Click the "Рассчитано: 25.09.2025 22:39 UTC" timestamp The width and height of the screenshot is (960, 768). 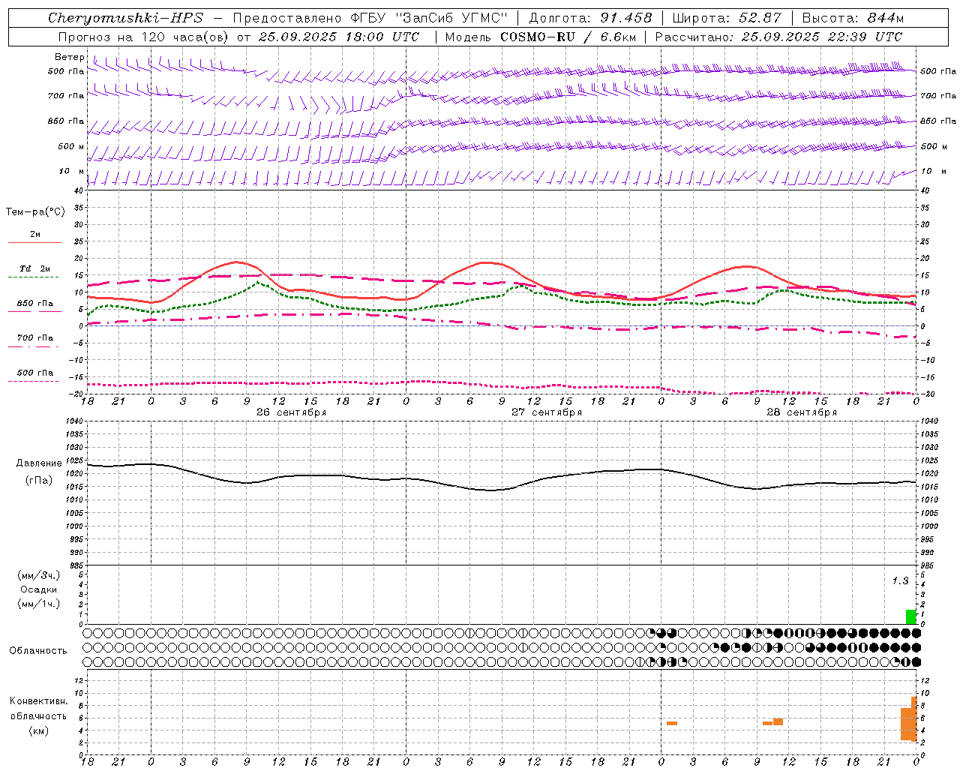(778, 37)
